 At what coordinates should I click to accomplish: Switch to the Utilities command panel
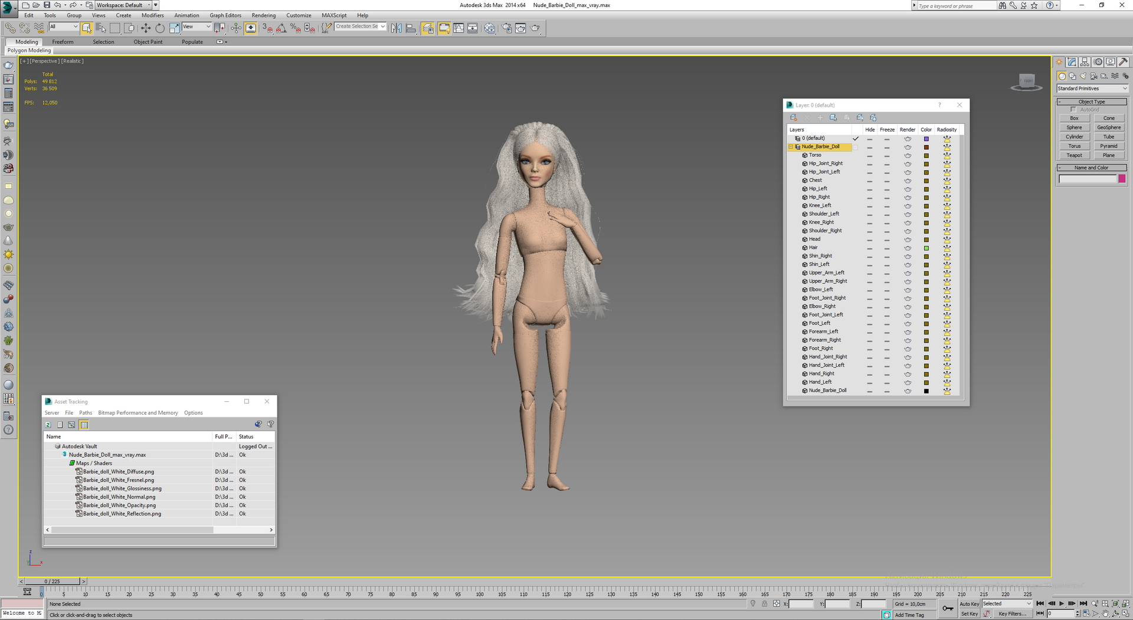coord(1123,62)
